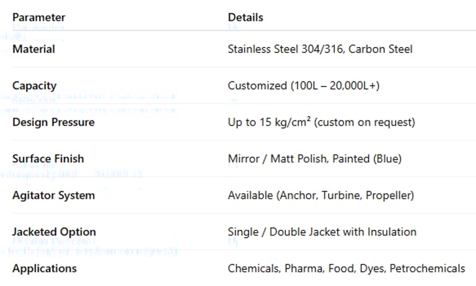Select the Agitator System row label
The image size is (476, 286).
point(53,195)
